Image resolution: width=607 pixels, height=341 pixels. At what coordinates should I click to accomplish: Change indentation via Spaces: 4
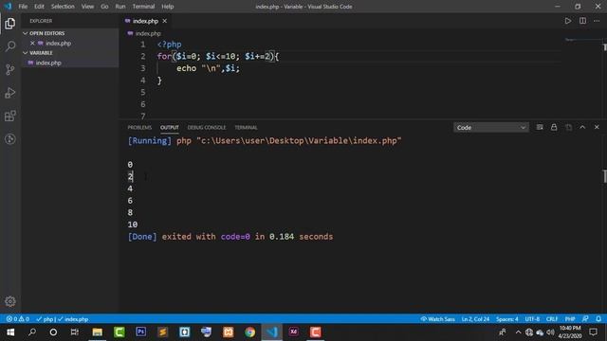tap(507, 319)
